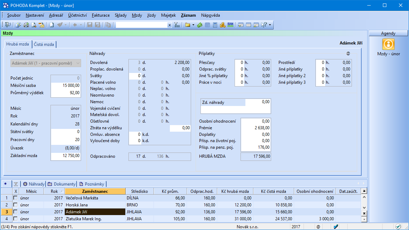Open the Náhrady tab
The height and width of the screenshot is (230, 409).
[x=34, y=184]
